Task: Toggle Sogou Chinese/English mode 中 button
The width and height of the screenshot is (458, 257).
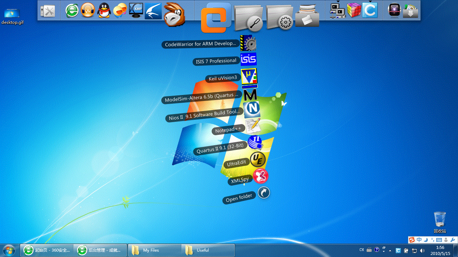Action: pyautogui.click(x=419, y=240)
